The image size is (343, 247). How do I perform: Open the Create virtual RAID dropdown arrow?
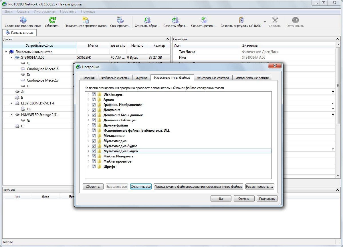(265, 22)
